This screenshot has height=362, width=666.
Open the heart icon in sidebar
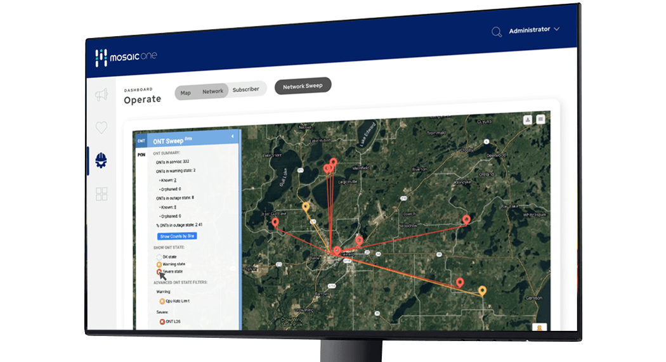pyautogui.click(x=101, y=127)
